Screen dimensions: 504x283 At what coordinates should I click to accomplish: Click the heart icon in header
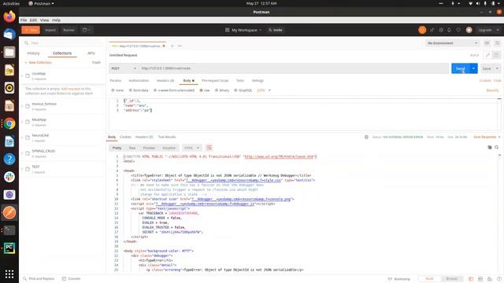458,30
